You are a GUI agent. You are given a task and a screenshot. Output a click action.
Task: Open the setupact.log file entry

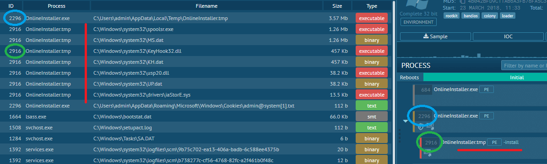pos(123,128)
